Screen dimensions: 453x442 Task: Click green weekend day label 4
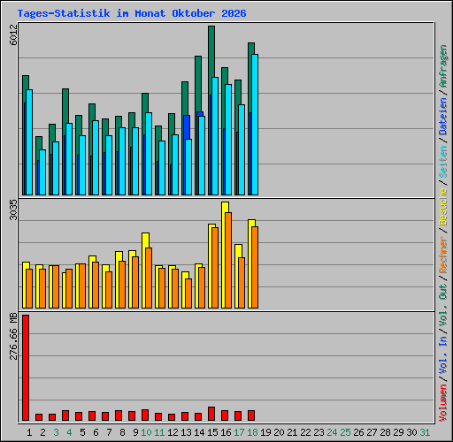[69, 432]
